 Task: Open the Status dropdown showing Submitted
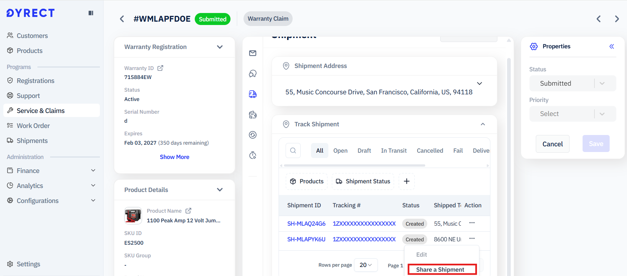(572, 83)
